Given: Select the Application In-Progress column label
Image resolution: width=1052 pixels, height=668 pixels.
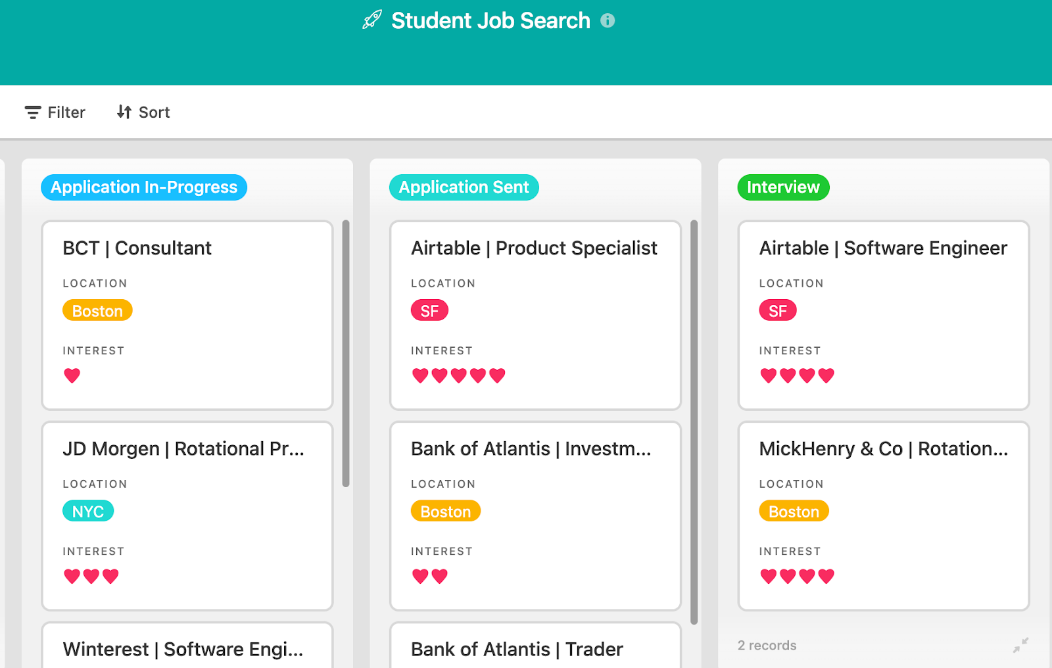Looking at the screenshot, I should point(144,187).
